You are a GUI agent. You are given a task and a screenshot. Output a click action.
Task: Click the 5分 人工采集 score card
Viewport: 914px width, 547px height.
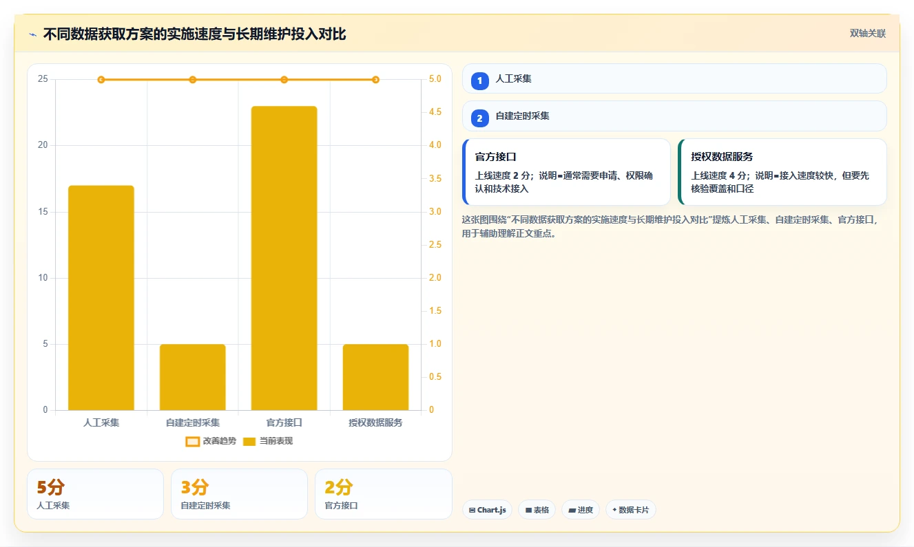[x=95, y=494]
